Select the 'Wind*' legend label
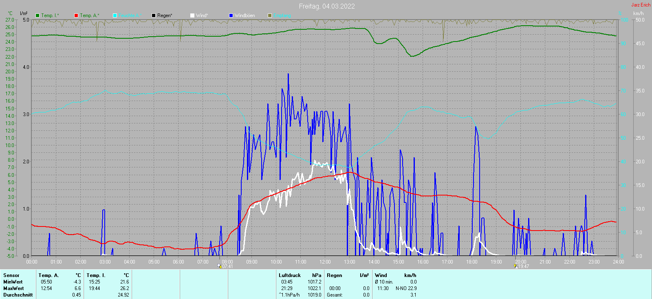652x299 pixels. tap(202, 15)
